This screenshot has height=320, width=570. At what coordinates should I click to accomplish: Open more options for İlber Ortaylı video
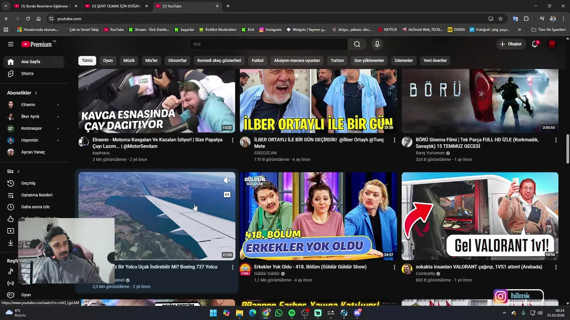[394, 140]
